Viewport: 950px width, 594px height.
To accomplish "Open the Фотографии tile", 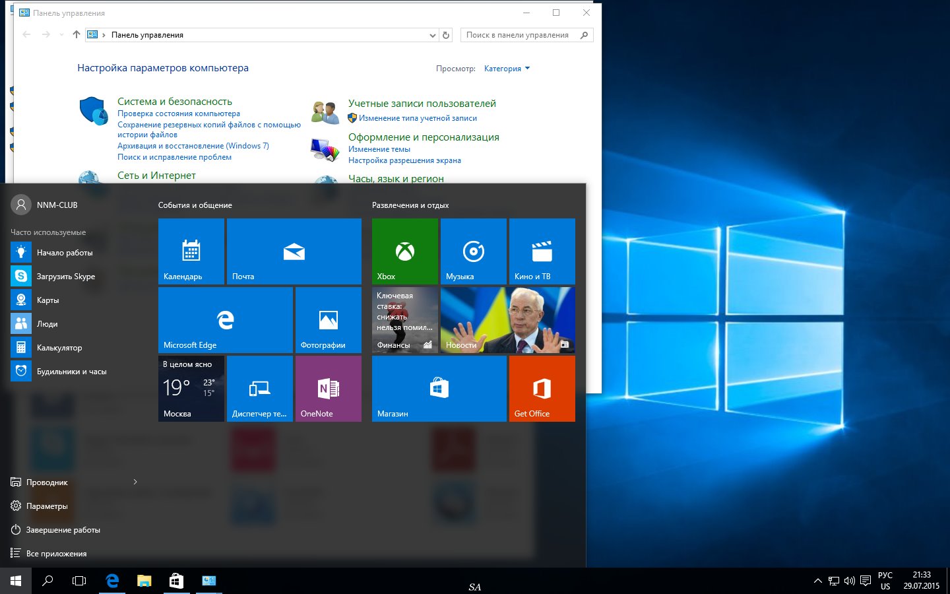I will point(329,320).
